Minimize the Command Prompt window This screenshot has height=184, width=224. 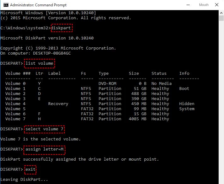(188, 5)
